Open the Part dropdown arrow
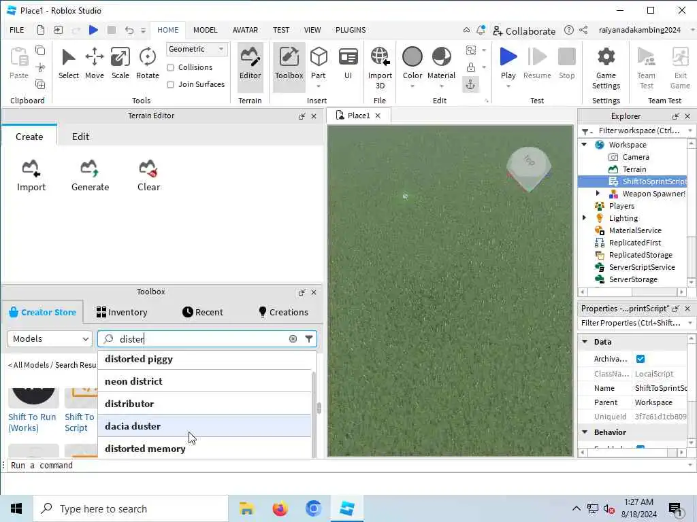The height and width of the screenshot is (522, 697). 319,86
